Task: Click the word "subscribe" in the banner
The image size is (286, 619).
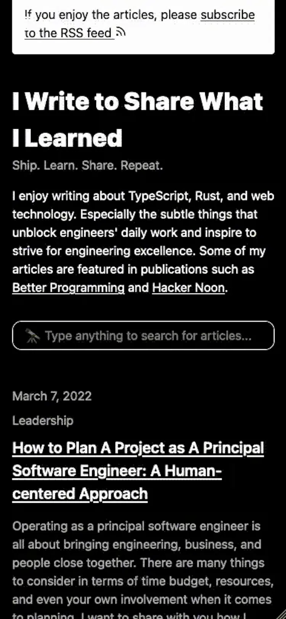Action: pyautogui.click(x=228, y=15)
